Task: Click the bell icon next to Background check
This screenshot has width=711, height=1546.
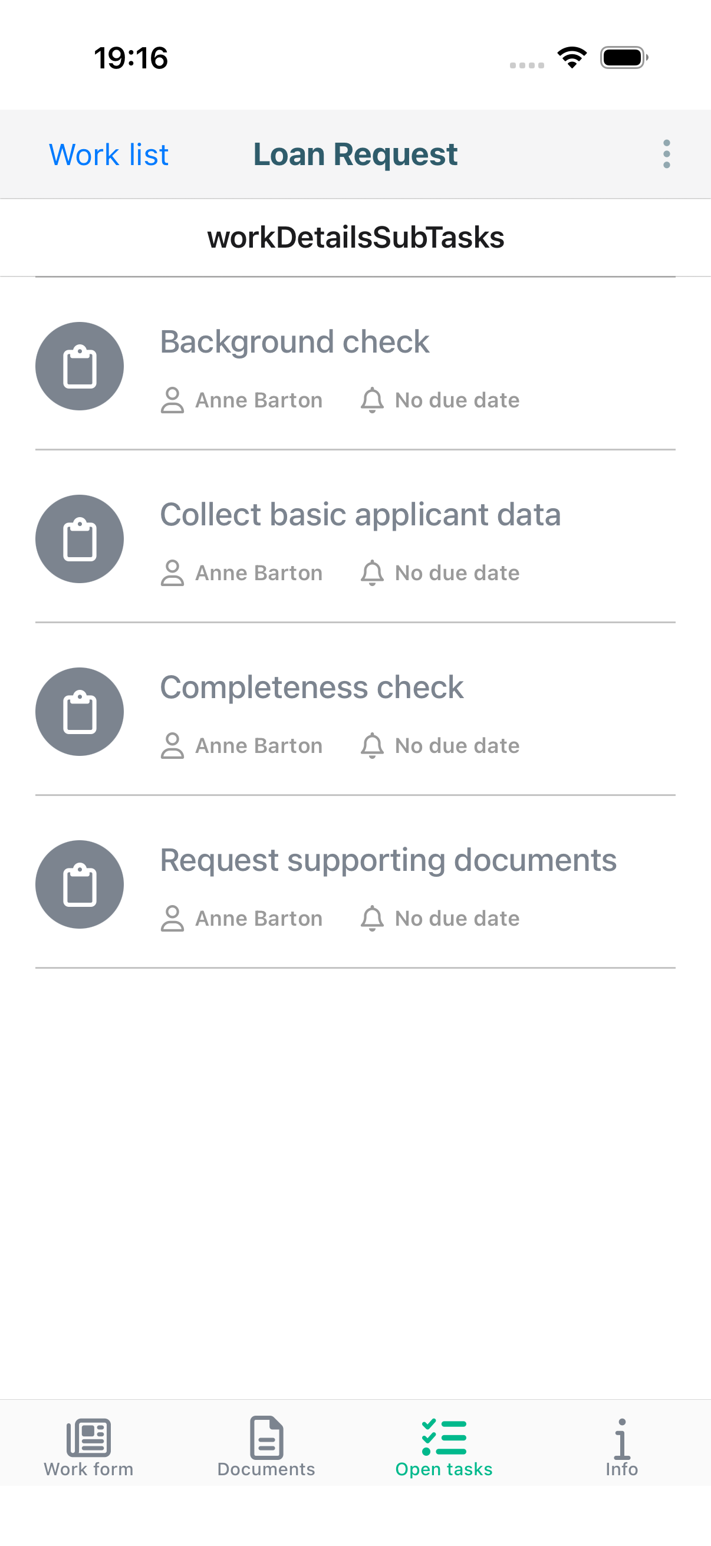Action: coord(372,399)
